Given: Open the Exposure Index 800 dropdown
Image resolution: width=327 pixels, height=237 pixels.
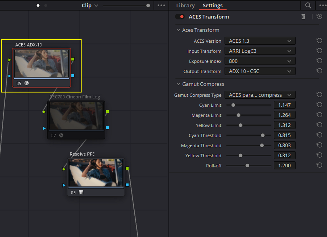Looking at the screenshot, I should 260,61.
